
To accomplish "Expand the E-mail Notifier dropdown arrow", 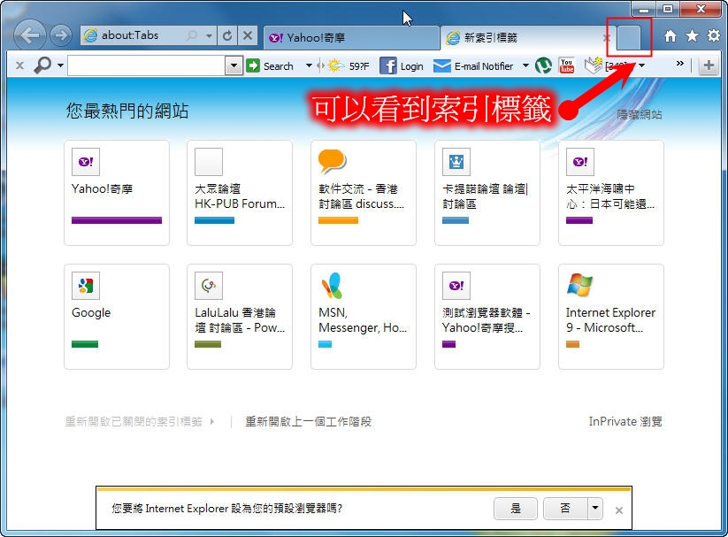I will (x=525, y=65).
